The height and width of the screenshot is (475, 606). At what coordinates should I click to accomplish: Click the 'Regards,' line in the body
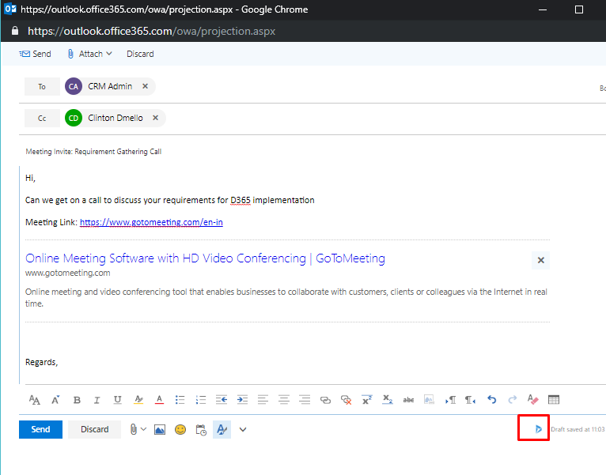41,362
